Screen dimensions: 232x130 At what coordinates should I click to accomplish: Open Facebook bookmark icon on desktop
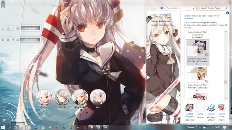click(13, 28)
